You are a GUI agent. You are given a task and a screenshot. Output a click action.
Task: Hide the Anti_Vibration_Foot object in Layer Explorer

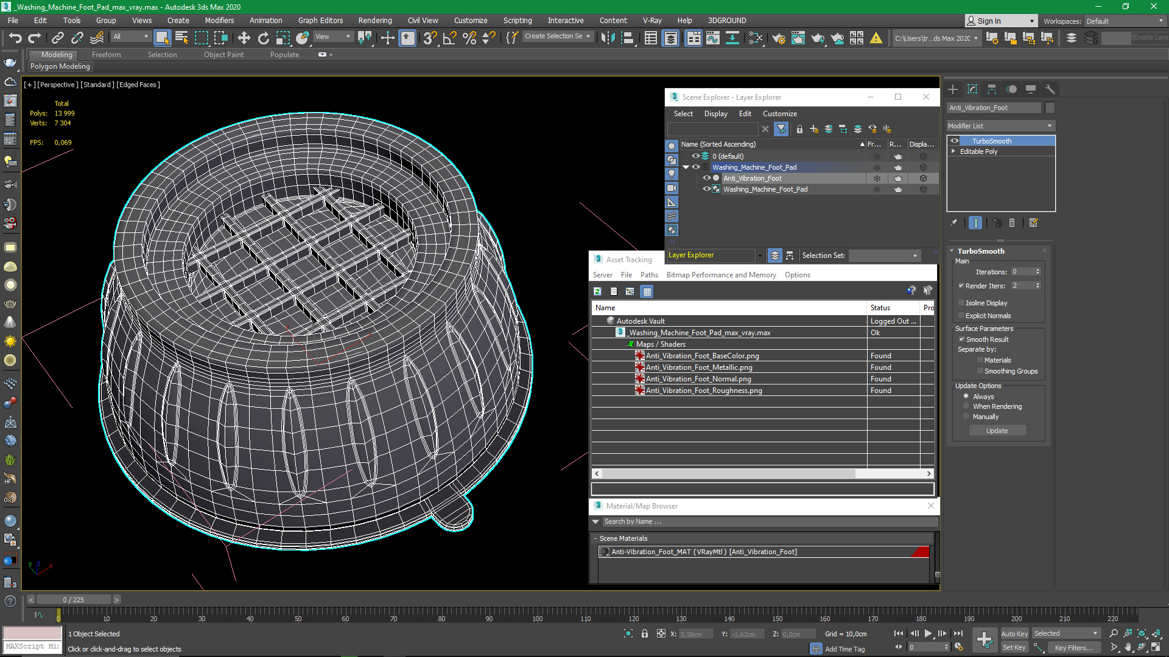coord(707,178)
